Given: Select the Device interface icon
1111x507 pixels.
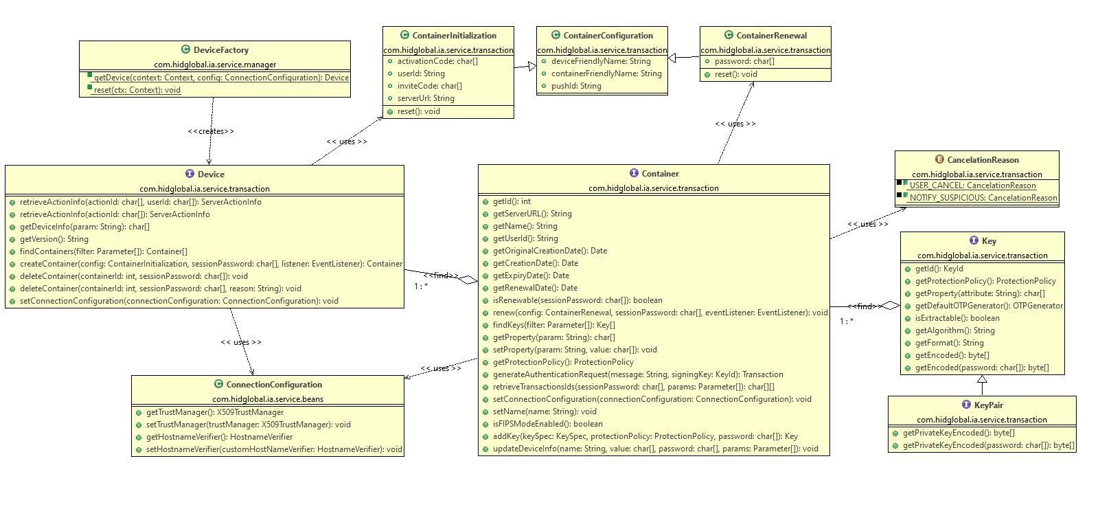Looking at the screenshot, I should (x=190, y=174).
